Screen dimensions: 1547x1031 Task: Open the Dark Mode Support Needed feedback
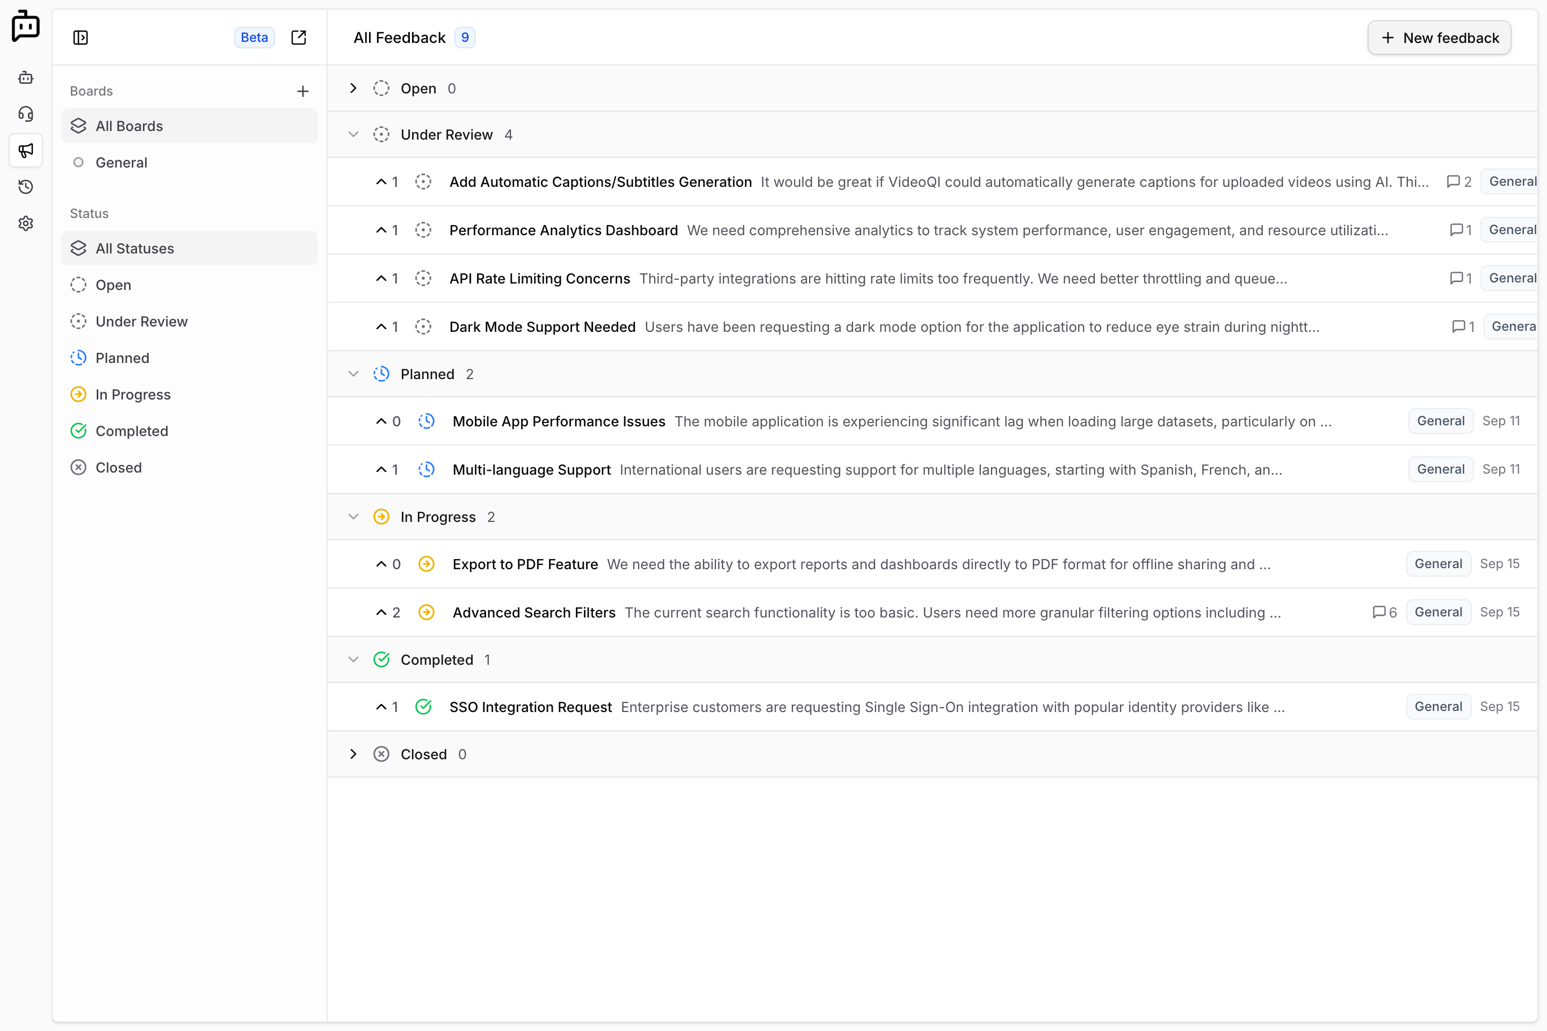(542, 327)
